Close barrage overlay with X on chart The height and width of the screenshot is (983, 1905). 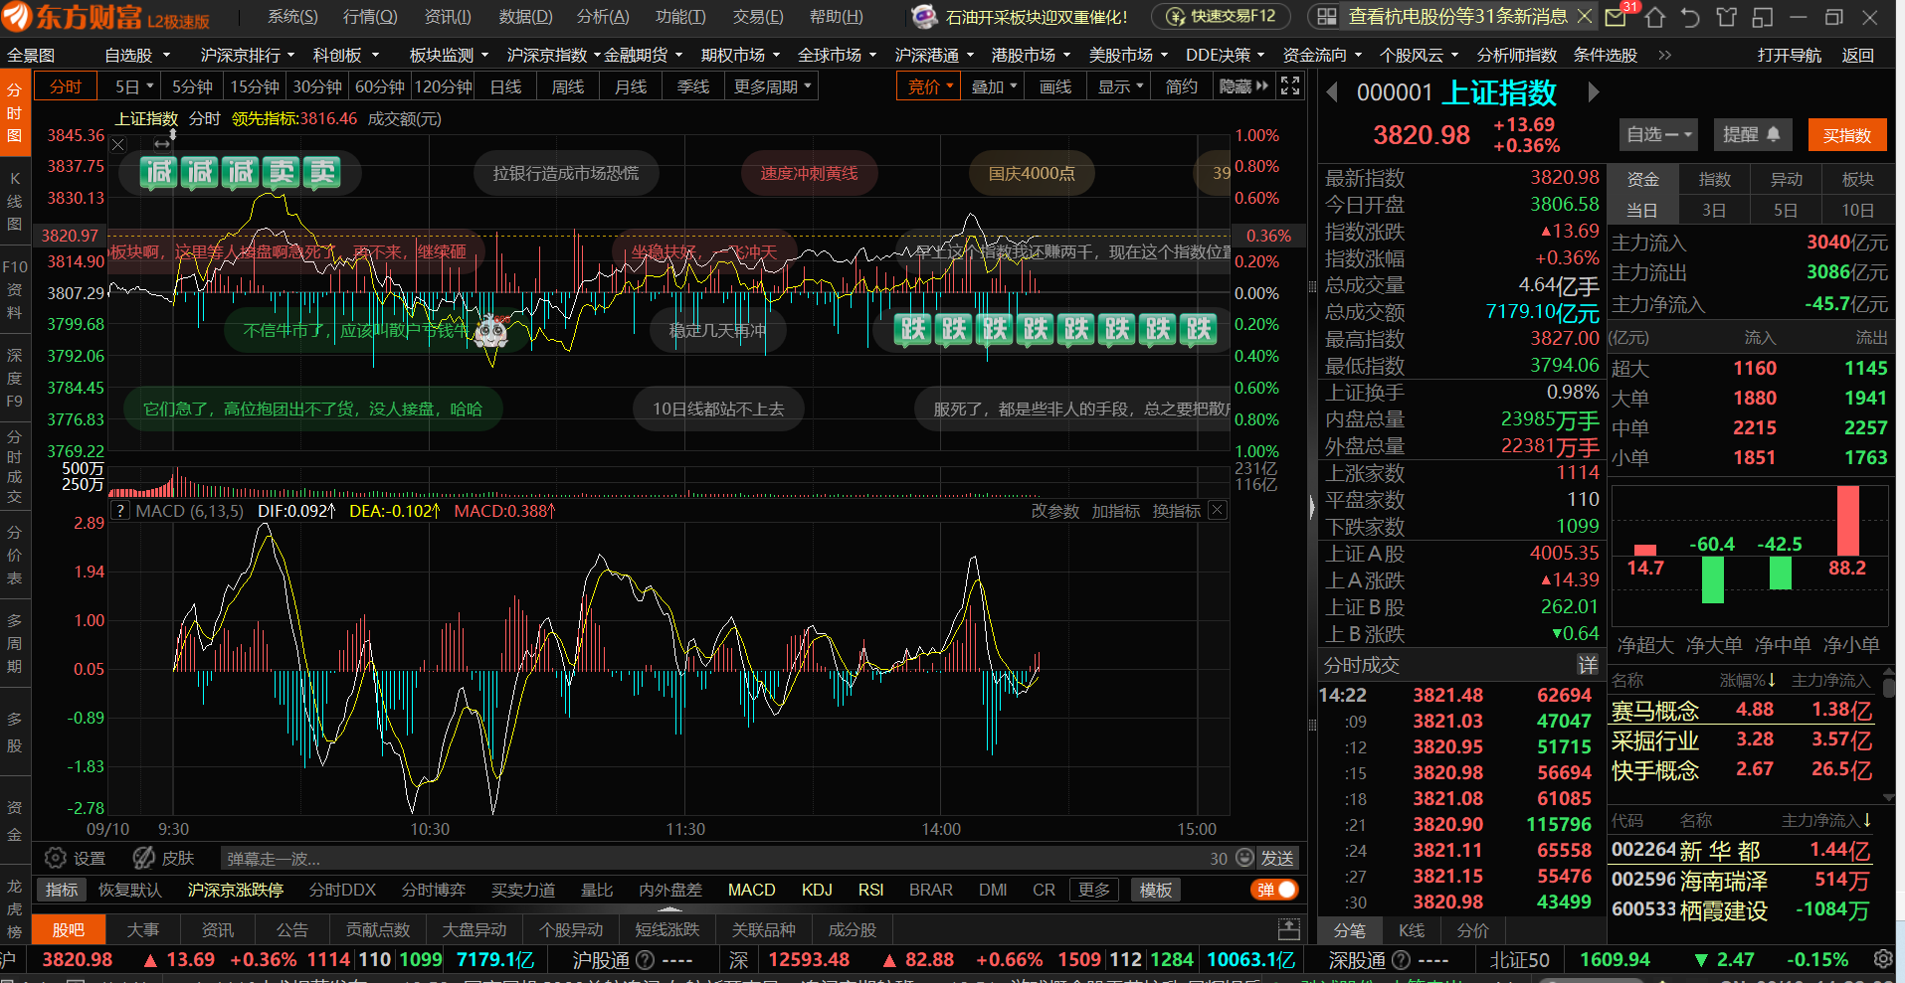[118, 145]
